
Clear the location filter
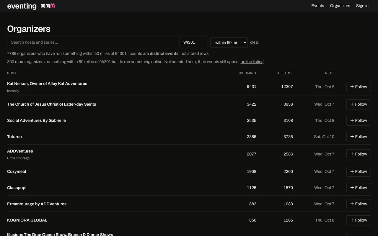[255, 42]
